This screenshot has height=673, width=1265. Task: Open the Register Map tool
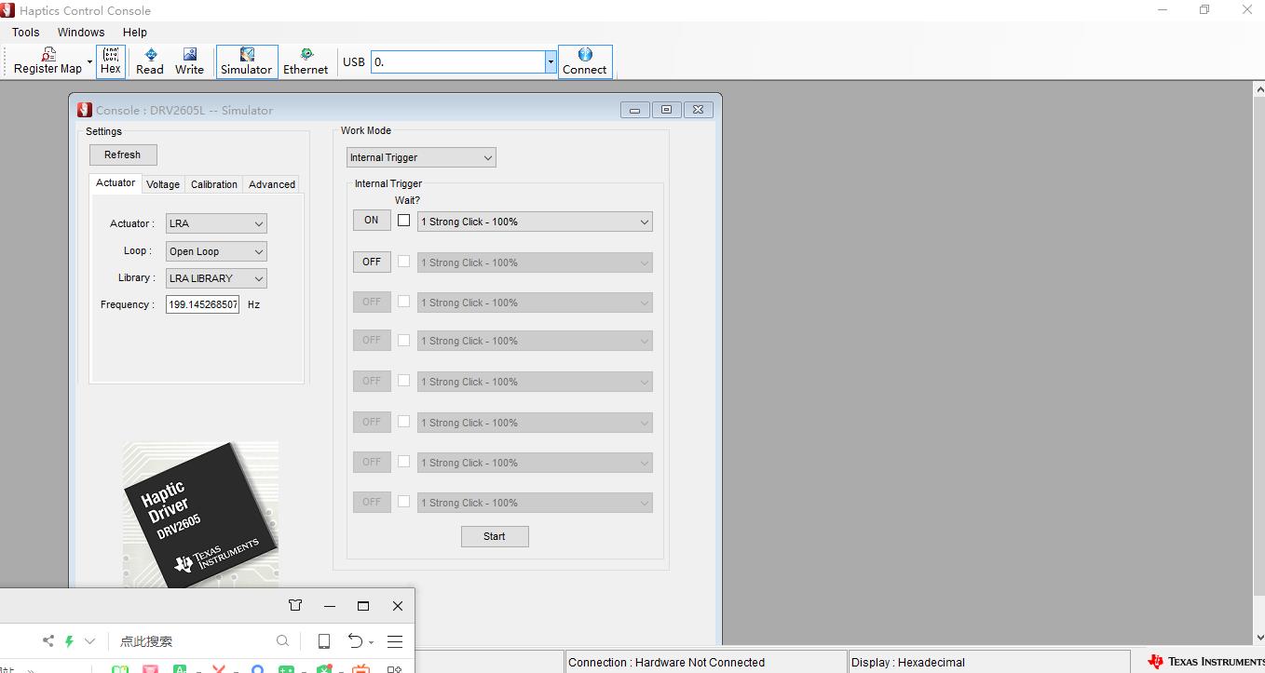(48, 61)
